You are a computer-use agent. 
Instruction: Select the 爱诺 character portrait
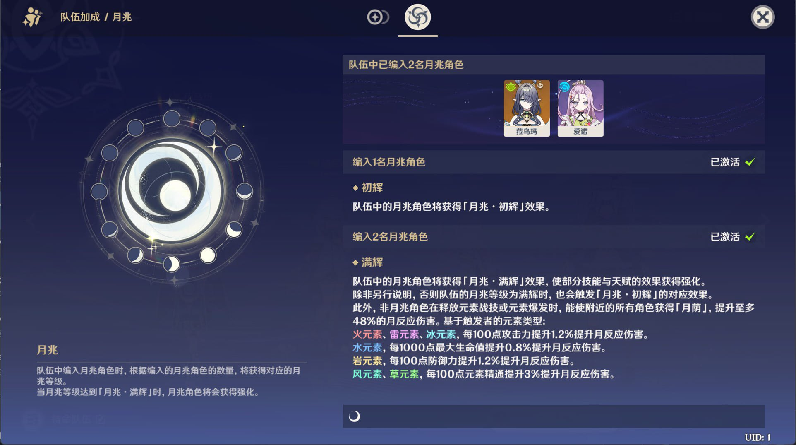pos(580,108)
